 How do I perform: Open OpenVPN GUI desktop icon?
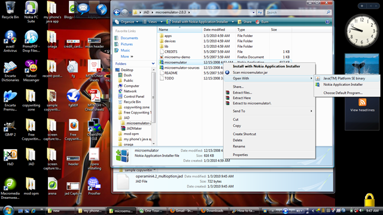95,130
